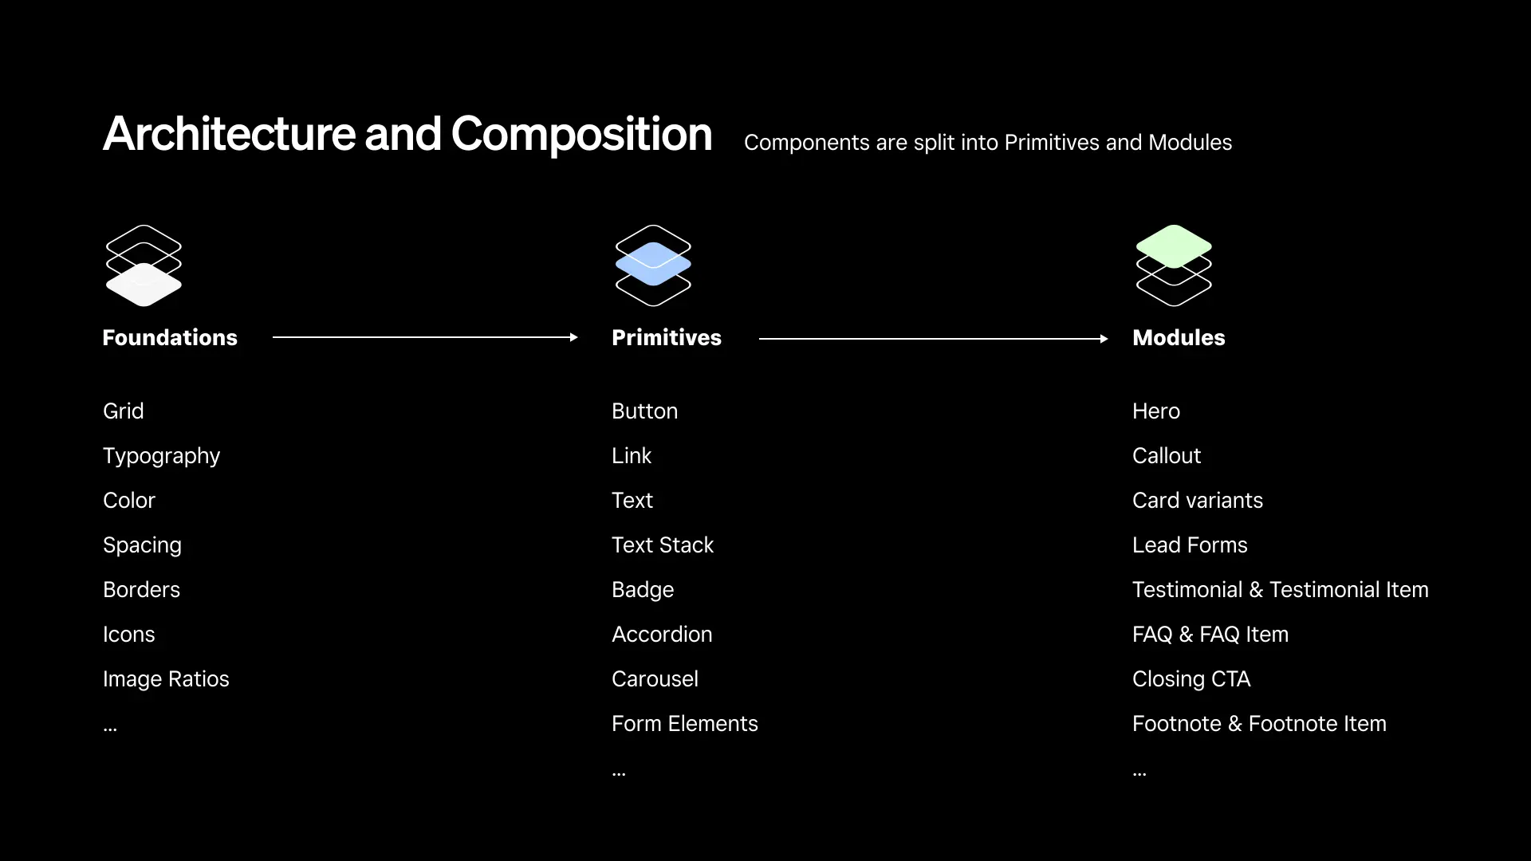Click the arrow from Primitives to Modules

pos(933,339)
